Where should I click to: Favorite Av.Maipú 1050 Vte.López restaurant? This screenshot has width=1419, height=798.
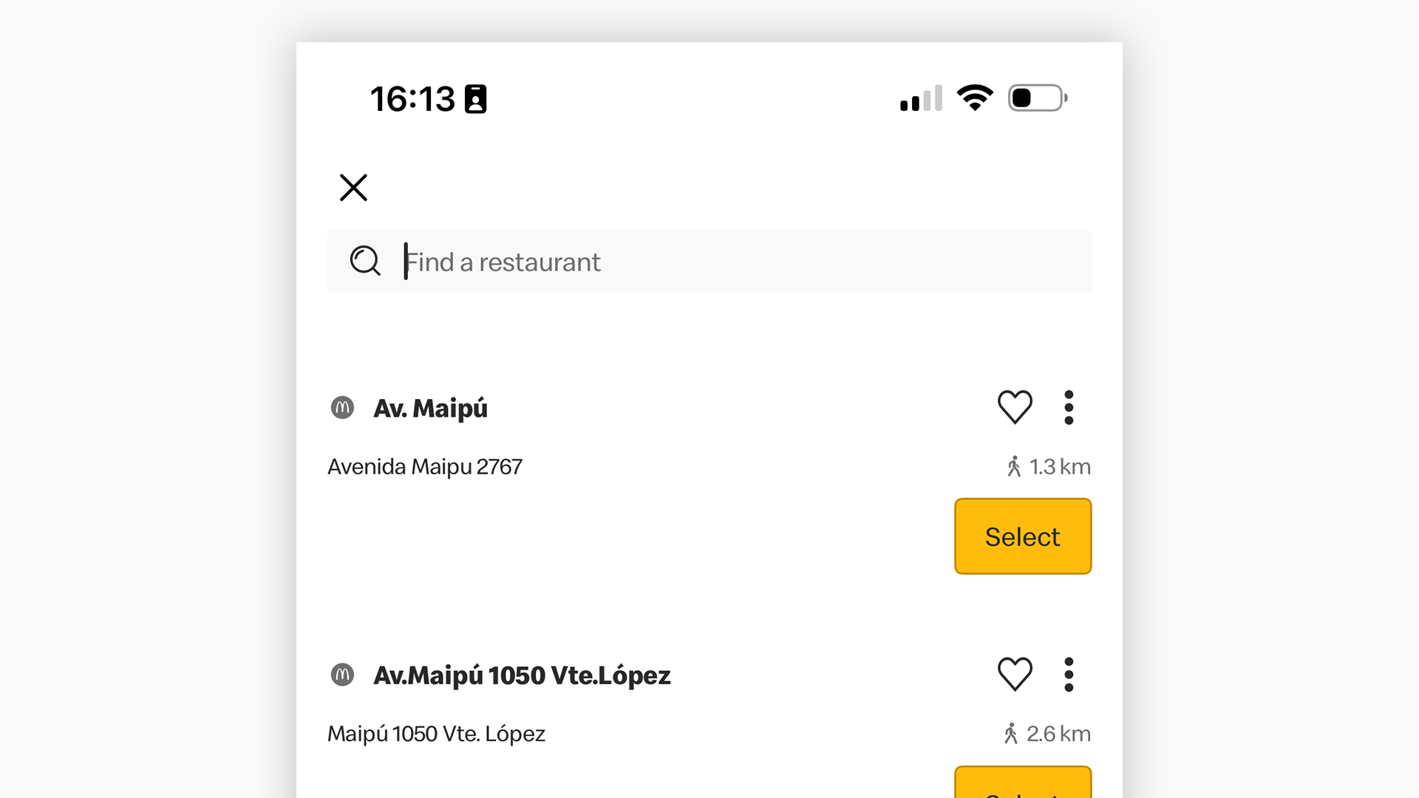click(x=1015, y=674)
